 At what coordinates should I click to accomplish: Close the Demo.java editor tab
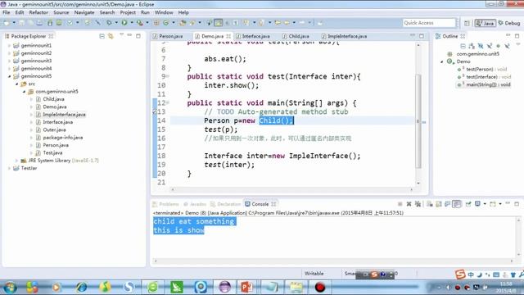pos(228,36)
